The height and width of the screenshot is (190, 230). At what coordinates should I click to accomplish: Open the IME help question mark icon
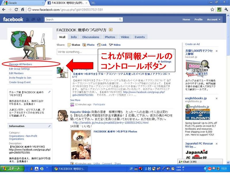pos(173,169)
